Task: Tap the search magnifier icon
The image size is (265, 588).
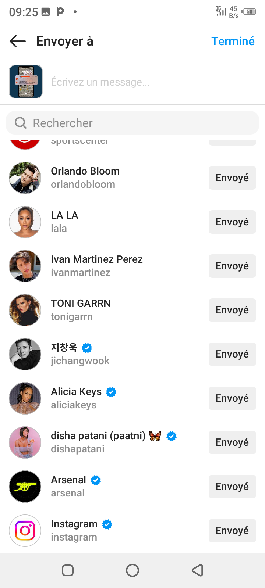Action: pyautogui.click(x=21, y=123)
